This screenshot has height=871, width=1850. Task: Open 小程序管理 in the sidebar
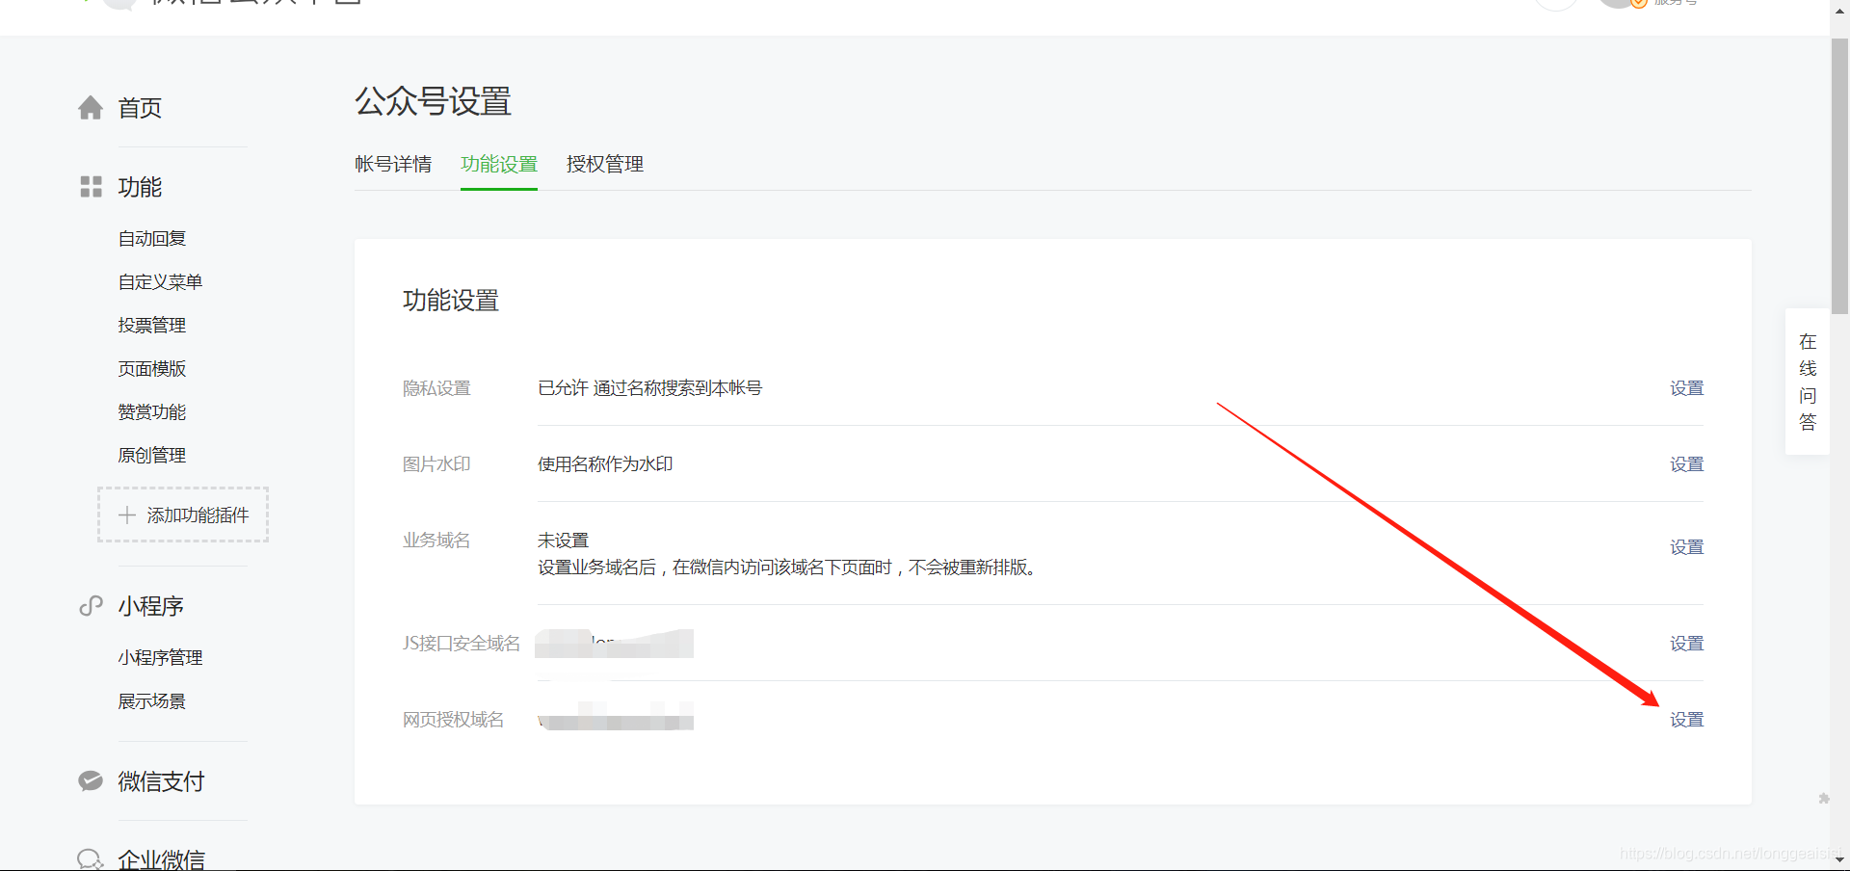[160, 658]
